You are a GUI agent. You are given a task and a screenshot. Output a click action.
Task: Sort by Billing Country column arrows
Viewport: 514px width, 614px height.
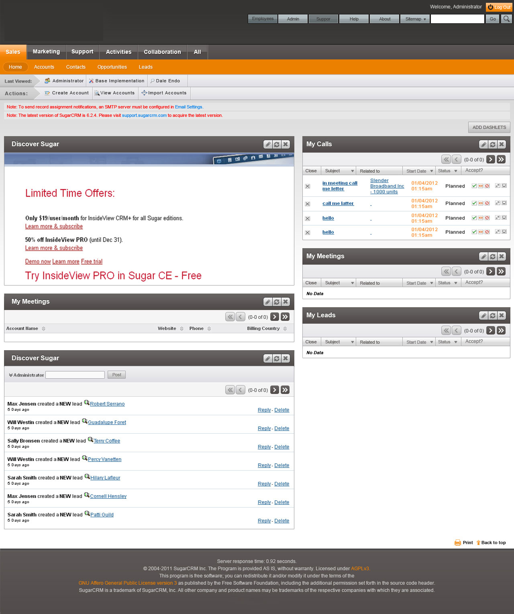click(x=285, y=328)
